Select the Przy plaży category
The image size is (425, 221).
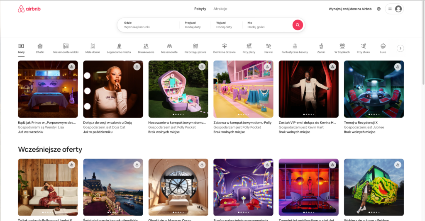click(x=249, y=48)
